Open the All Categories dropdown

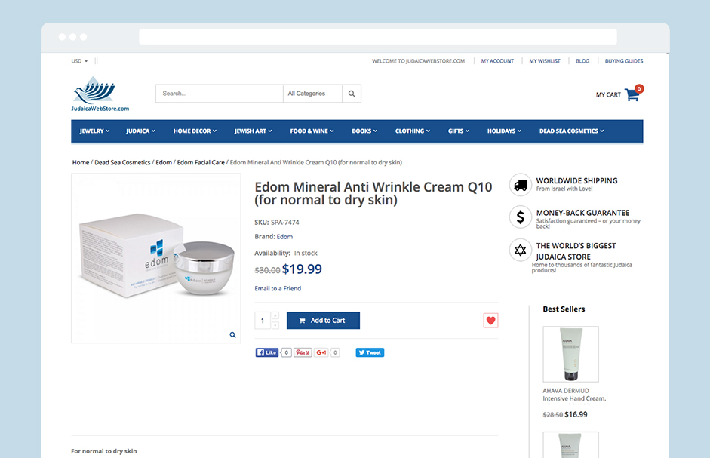(x=312, y=94)
